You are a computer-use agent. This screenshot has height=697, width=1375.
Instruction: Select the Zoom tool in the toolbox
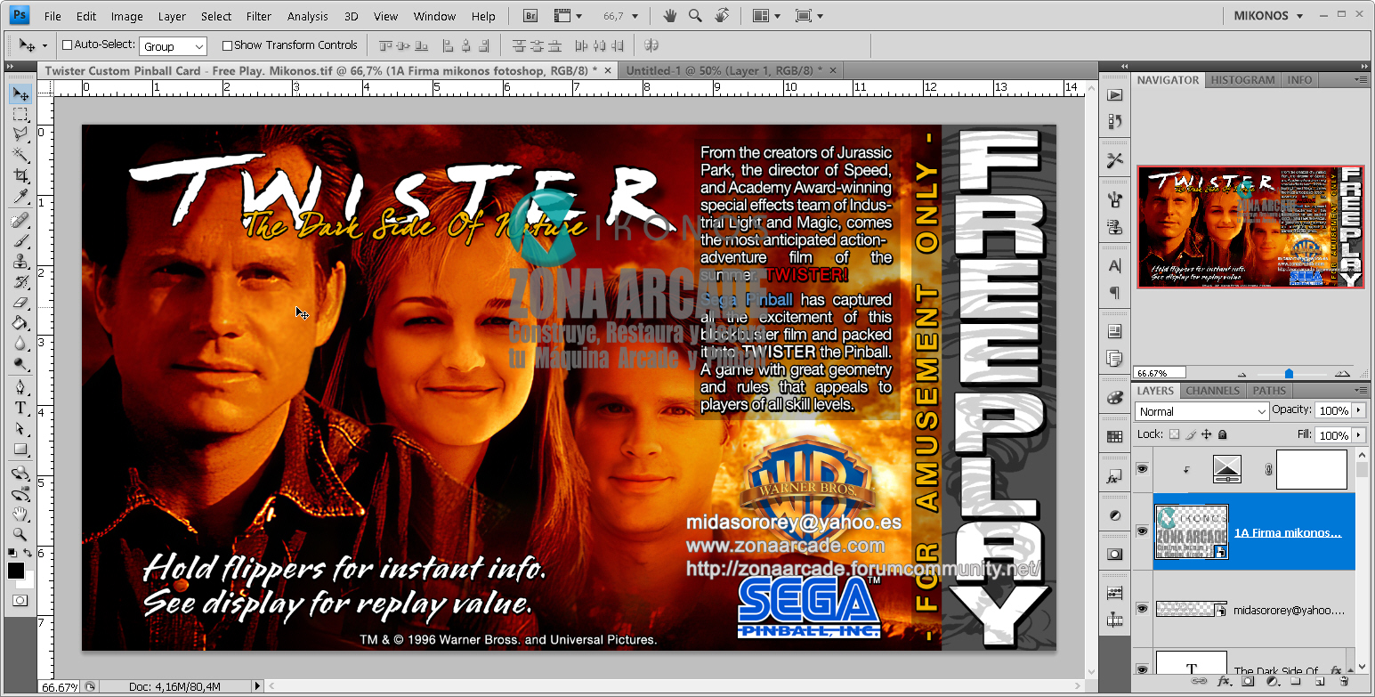click(20, 534)
